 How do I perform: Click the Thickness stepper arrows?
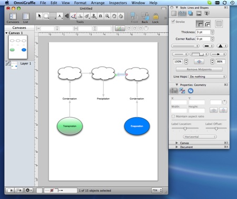[x=213, y=32]
